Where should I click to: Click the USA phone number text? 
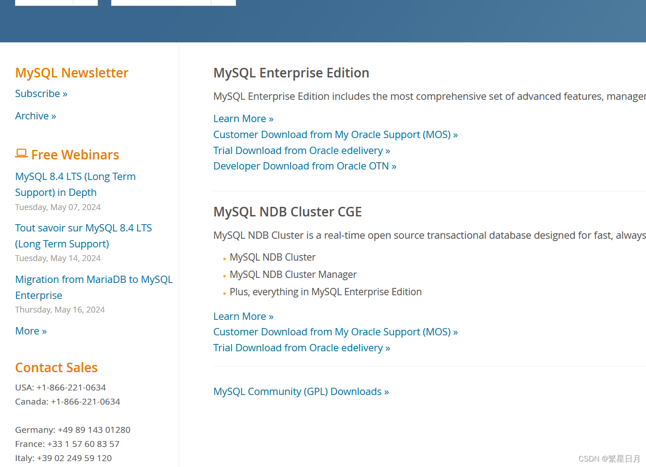tap(61, 387)
